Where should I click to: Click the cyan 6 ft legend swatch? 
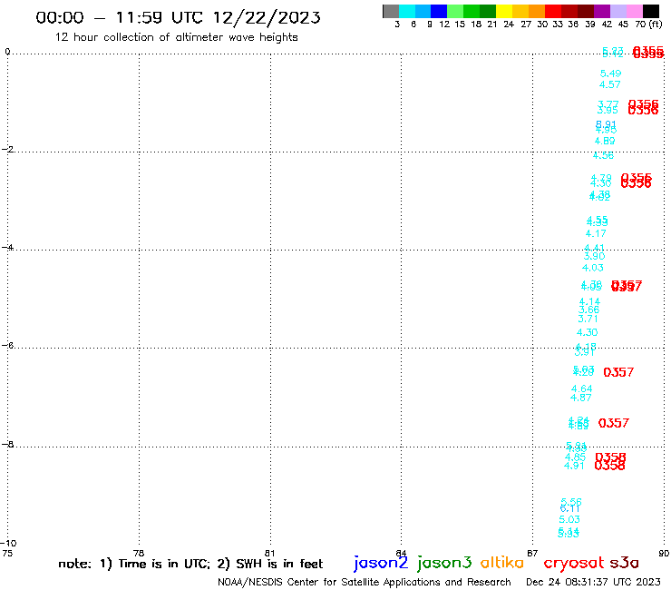coord(407,11)
